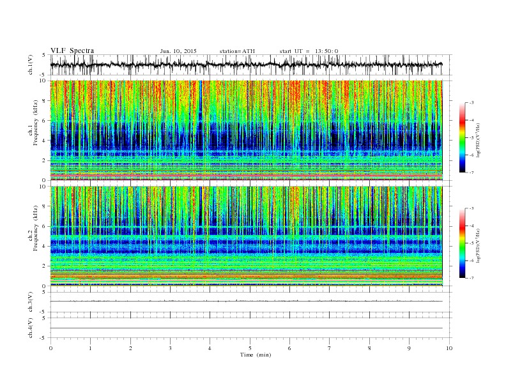Click the ch.1 voltage waveform trace
This screenshot has height=391, width=506.
tap(246, 65)
